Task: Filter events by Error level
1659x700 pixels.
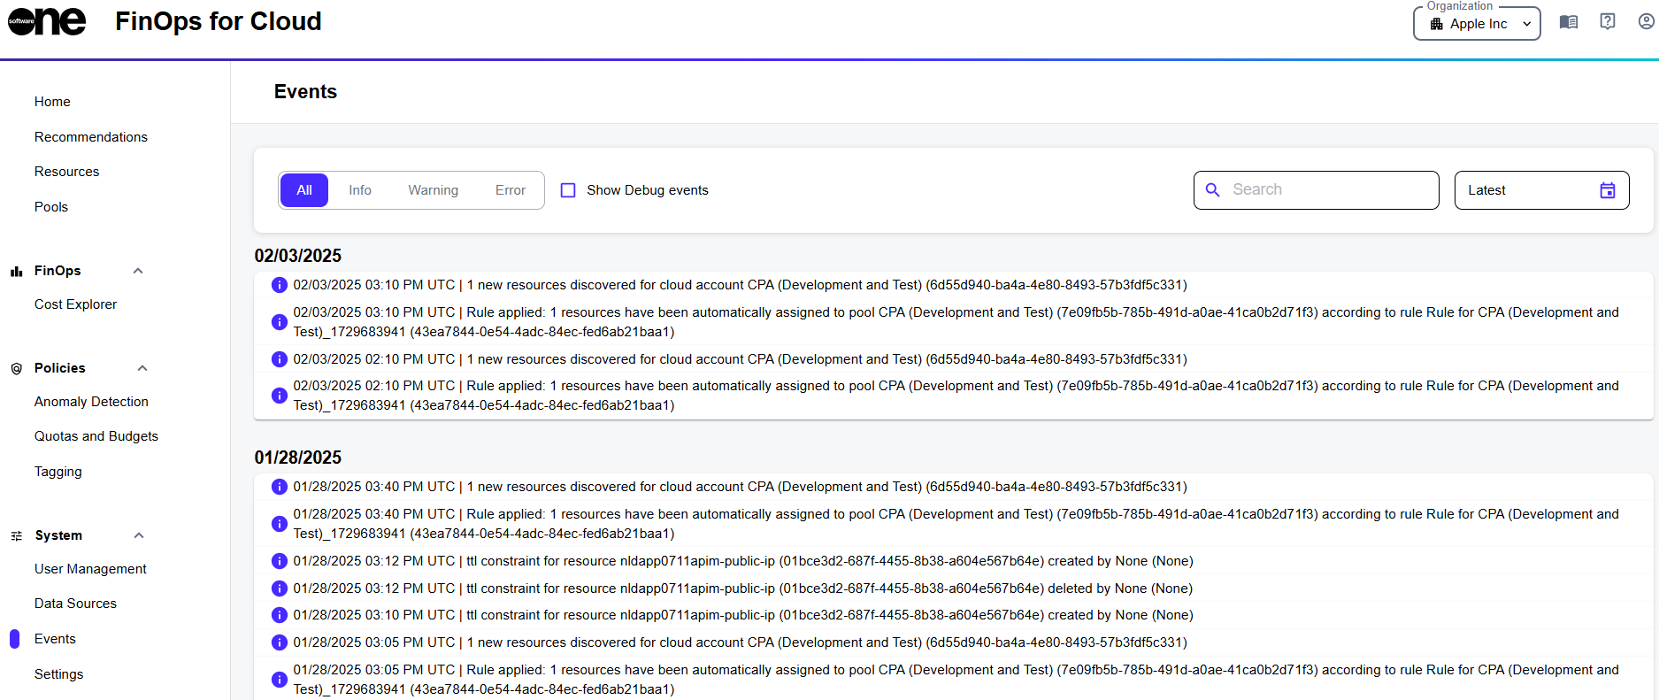Action: tap(510, 190)
